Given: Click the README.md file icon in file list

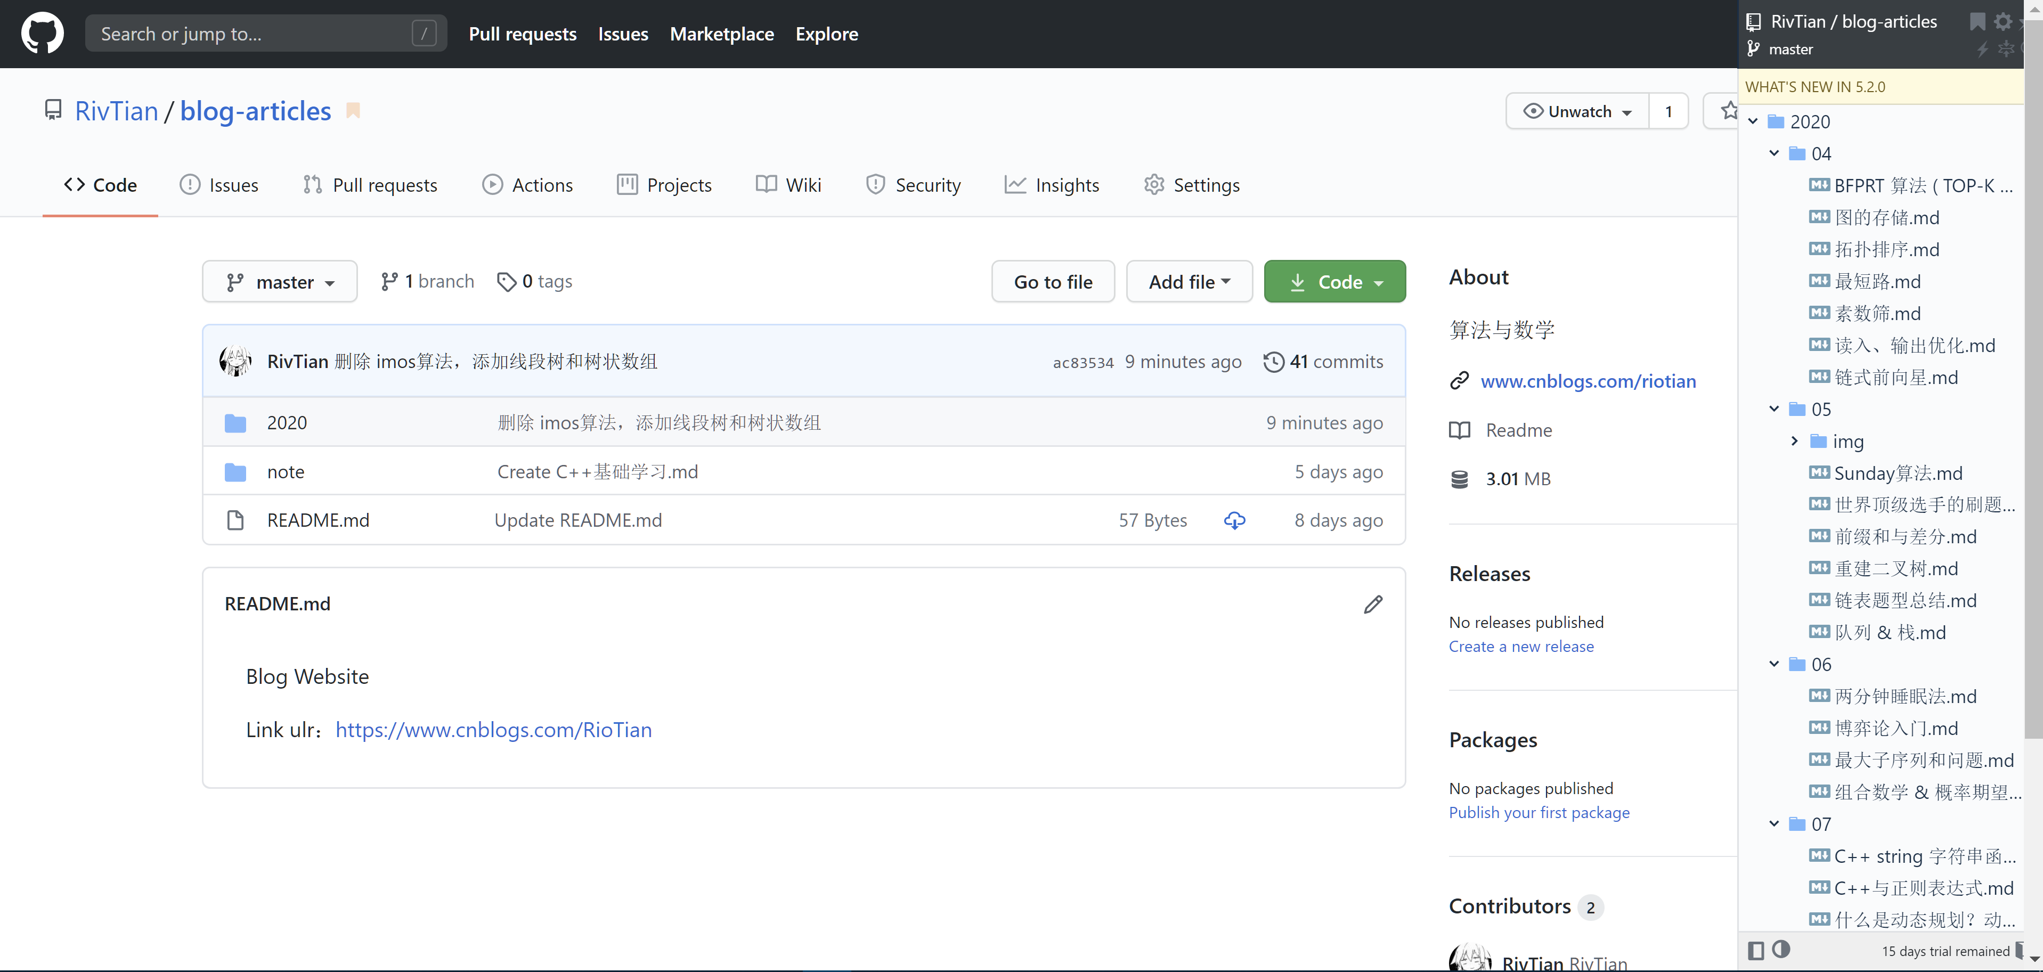Looking at the screenshot, I should click(235, 520).
